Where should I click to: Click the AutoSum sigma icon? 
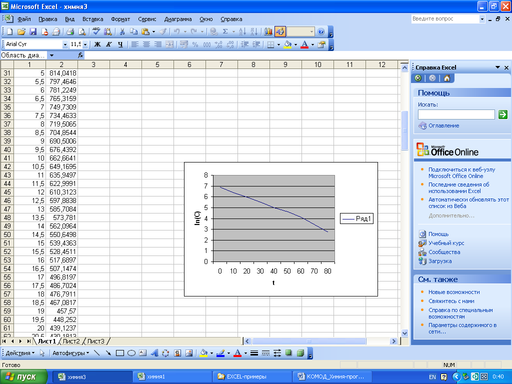coord(225,31)
